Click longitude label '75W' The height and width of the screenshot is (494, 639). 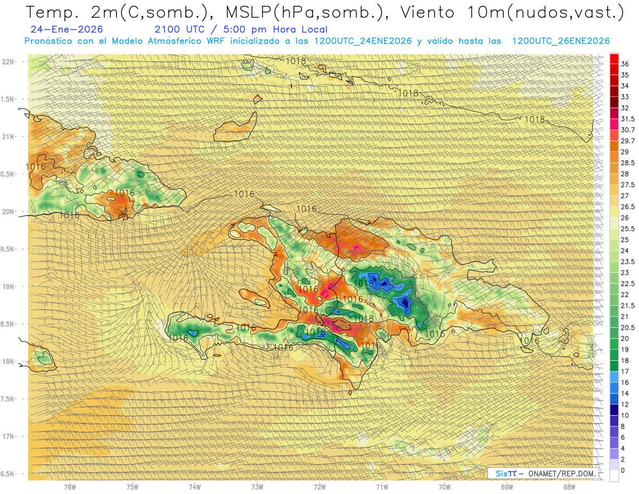tap(132, 487)
